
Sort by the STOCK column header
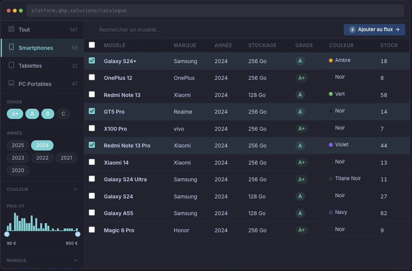389,45
